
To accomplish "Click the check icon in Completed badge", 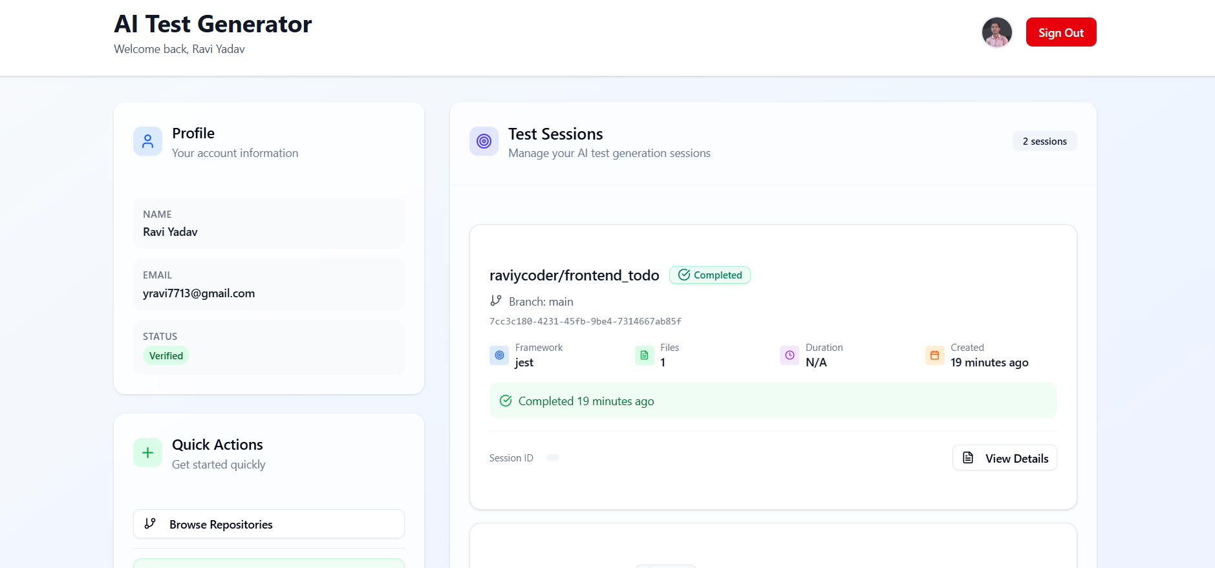I will point(684,275).
